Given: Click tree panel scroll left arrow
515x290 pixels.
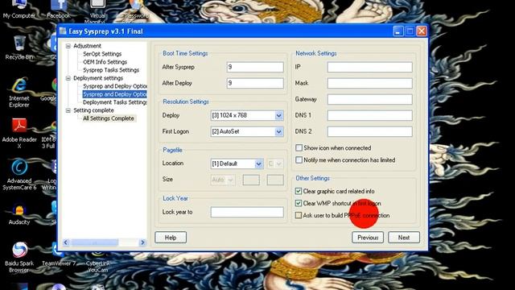Looking at the screenshot, I should click(66, 242).
